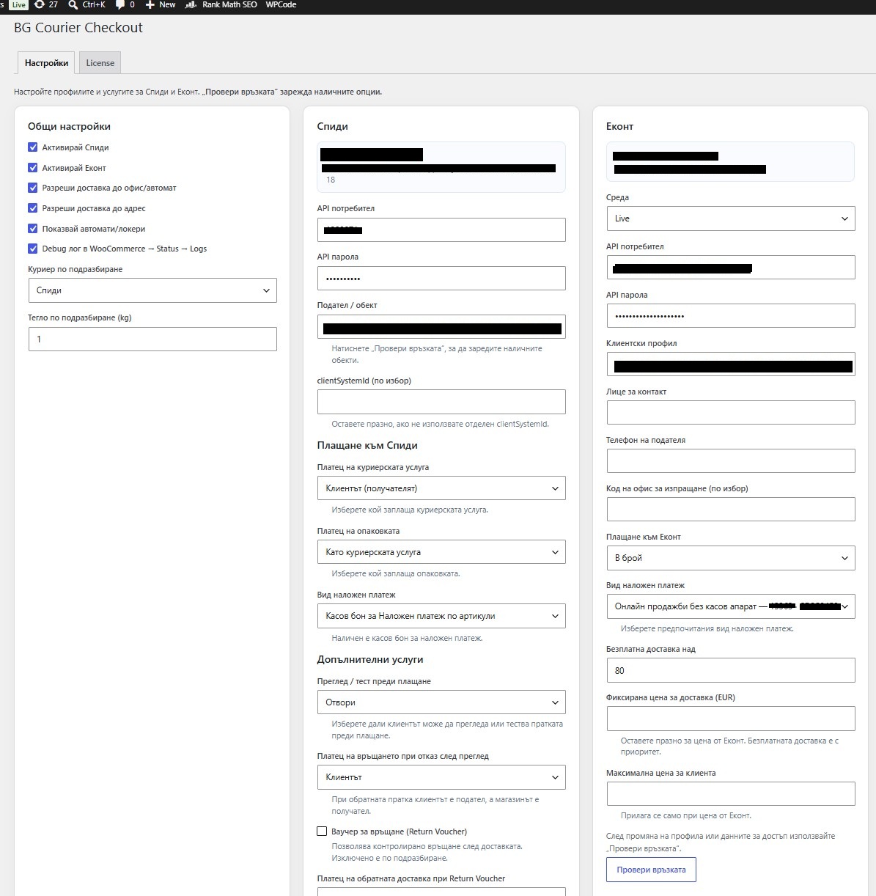Switch to the License tab

100,63
